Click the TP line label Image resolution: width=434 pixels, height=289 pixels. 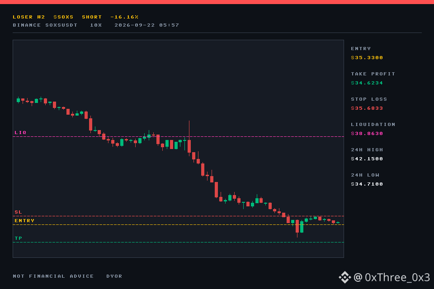18,238
